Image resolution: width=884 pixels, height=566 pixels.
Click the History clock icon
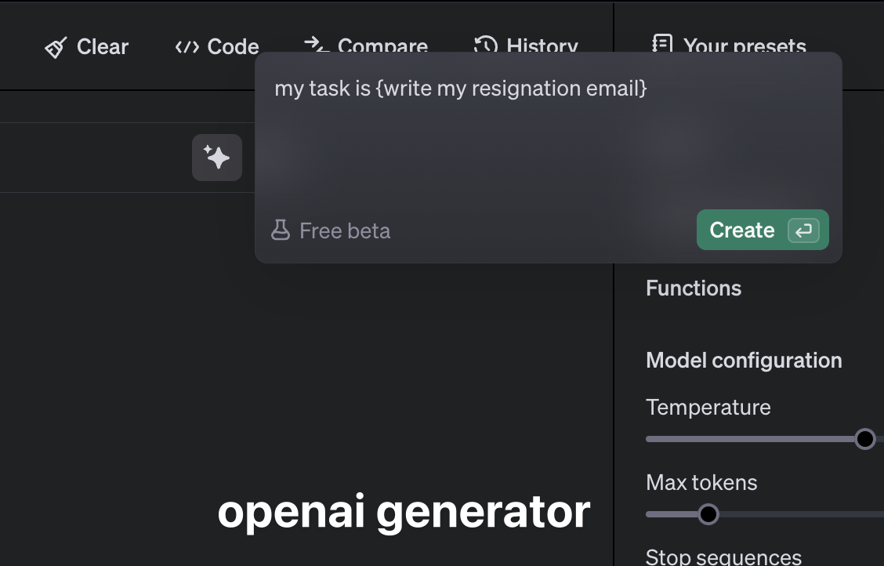pos(485,44)
